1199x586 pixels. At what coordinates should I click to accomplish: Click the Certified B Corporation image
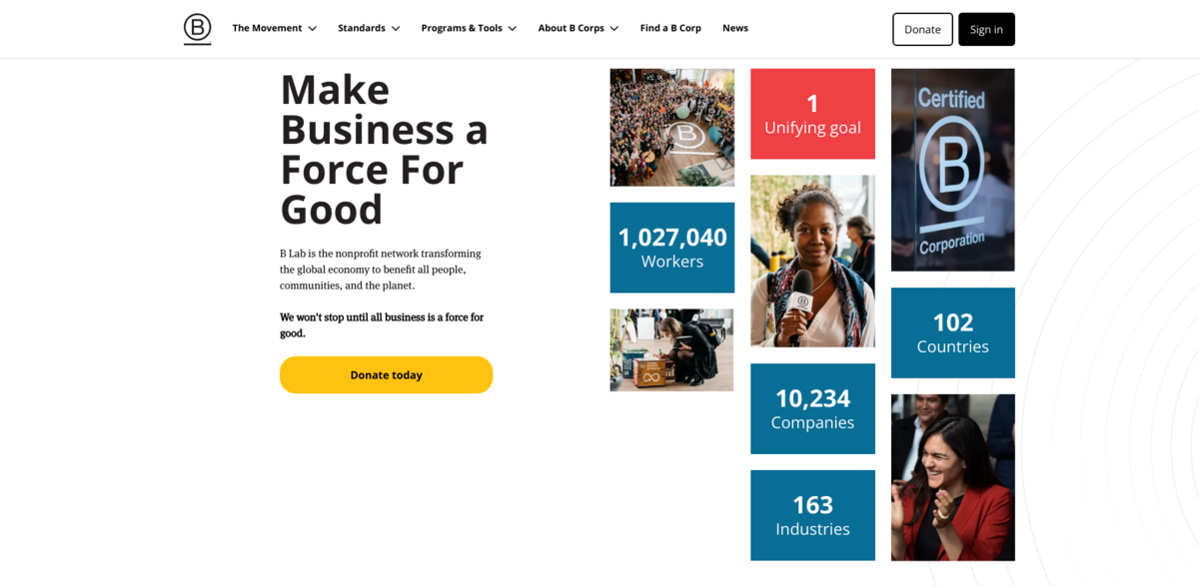(952, 170)
